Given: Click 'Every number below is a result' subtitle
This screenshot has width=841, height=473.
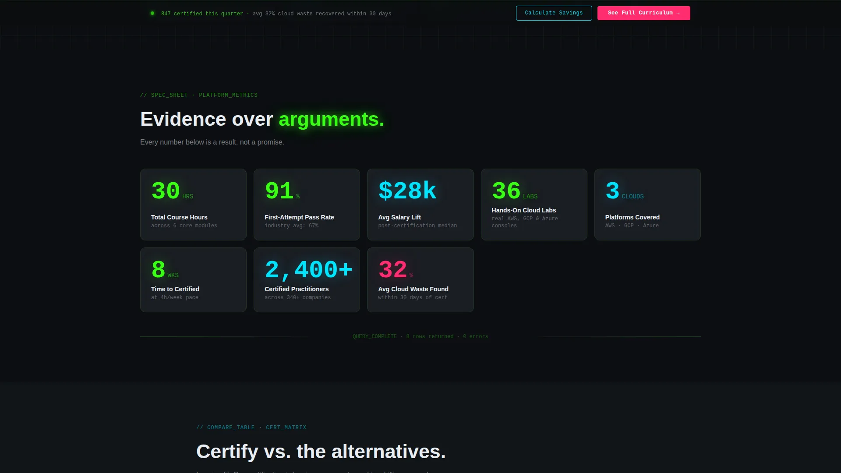Looking at the screenshot, I should click(x=212, y=142).
